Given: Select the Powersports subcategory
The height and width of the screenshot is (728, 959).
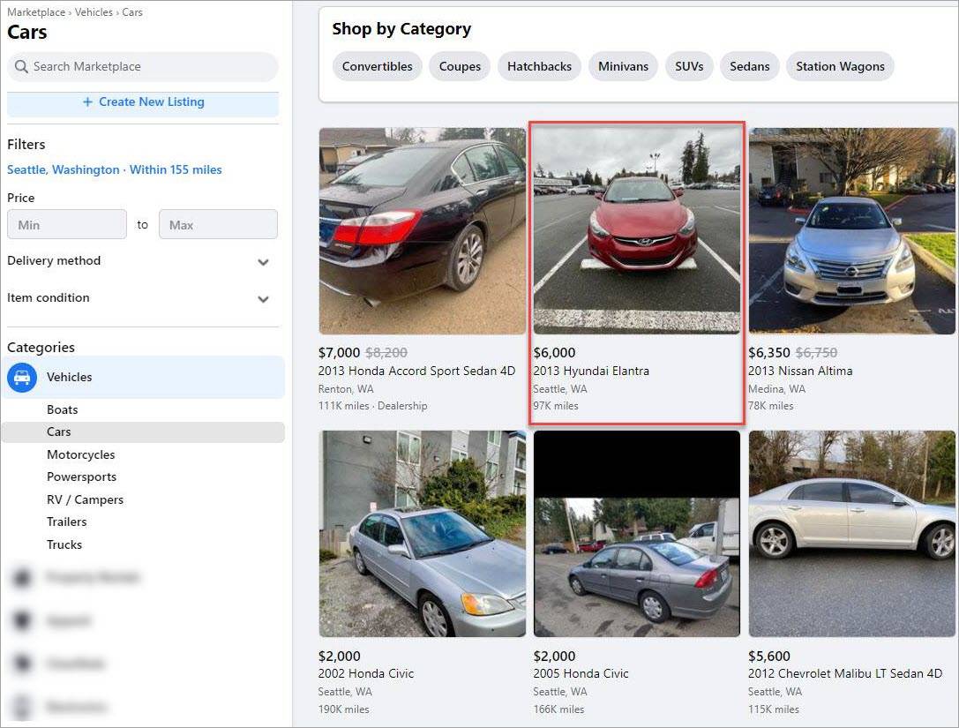Looking at the screenshot, I should click(81, 477).
